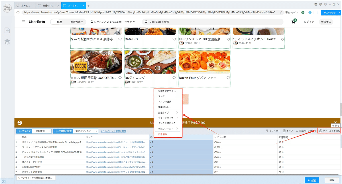The image size is (342, 184).
Task: Switch to the 実行中 tab
Action: [48, 6]
